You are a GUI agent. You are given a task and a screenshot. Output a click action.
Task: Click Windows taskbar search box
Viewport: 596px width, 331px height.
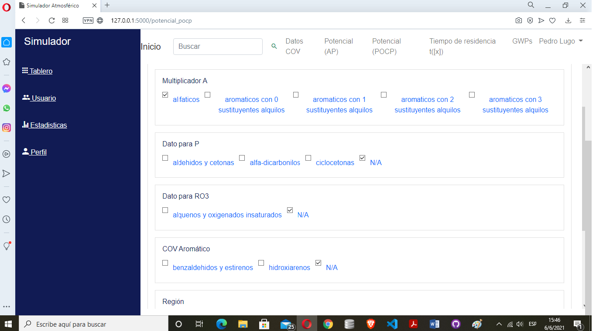pyautogui.click(x=94, y=324)
